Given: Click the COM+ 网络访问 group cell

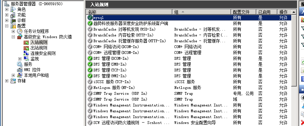Looking at the screenshot, I should (x=188, y=47).
